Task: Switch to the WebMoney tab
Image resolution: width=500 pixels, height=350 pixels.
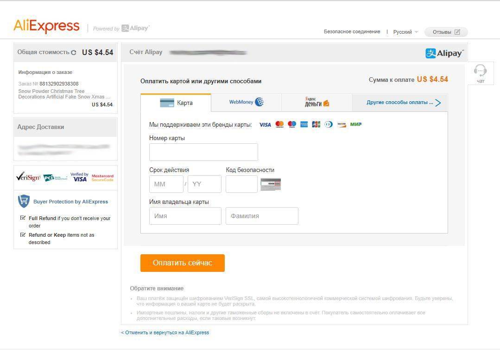Action: pyautogui.click(x=246, y=102)
